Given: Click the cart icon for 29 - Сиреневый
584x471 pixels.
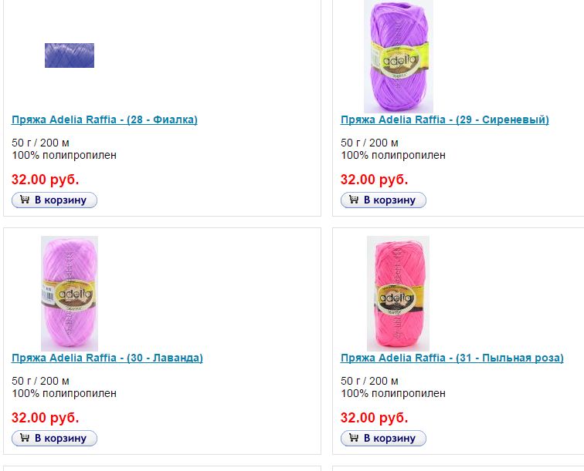Looking at the screenshot, I should pyautogui.click(x=354, y=200).
